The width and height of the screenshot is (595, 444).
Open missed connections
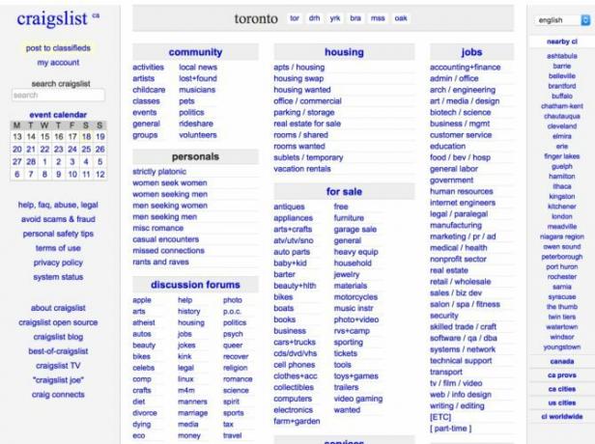click(x=168, y=251)
